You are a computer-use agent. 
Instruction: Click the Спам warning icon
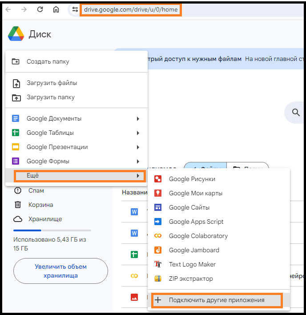pos(18,190)
